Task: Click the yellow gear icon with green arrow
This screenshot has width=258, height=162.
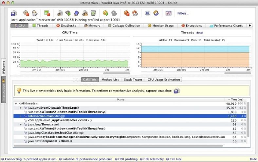Action: click(x=105, y=13)
